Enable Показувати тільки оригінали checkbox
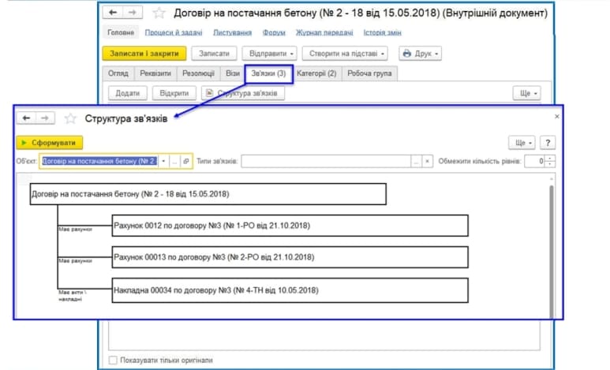This screenshot has width=610, height=370. tap(114, 361)
